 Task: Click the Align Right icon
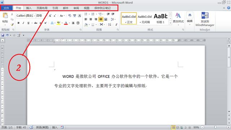(x=96, y=19)
